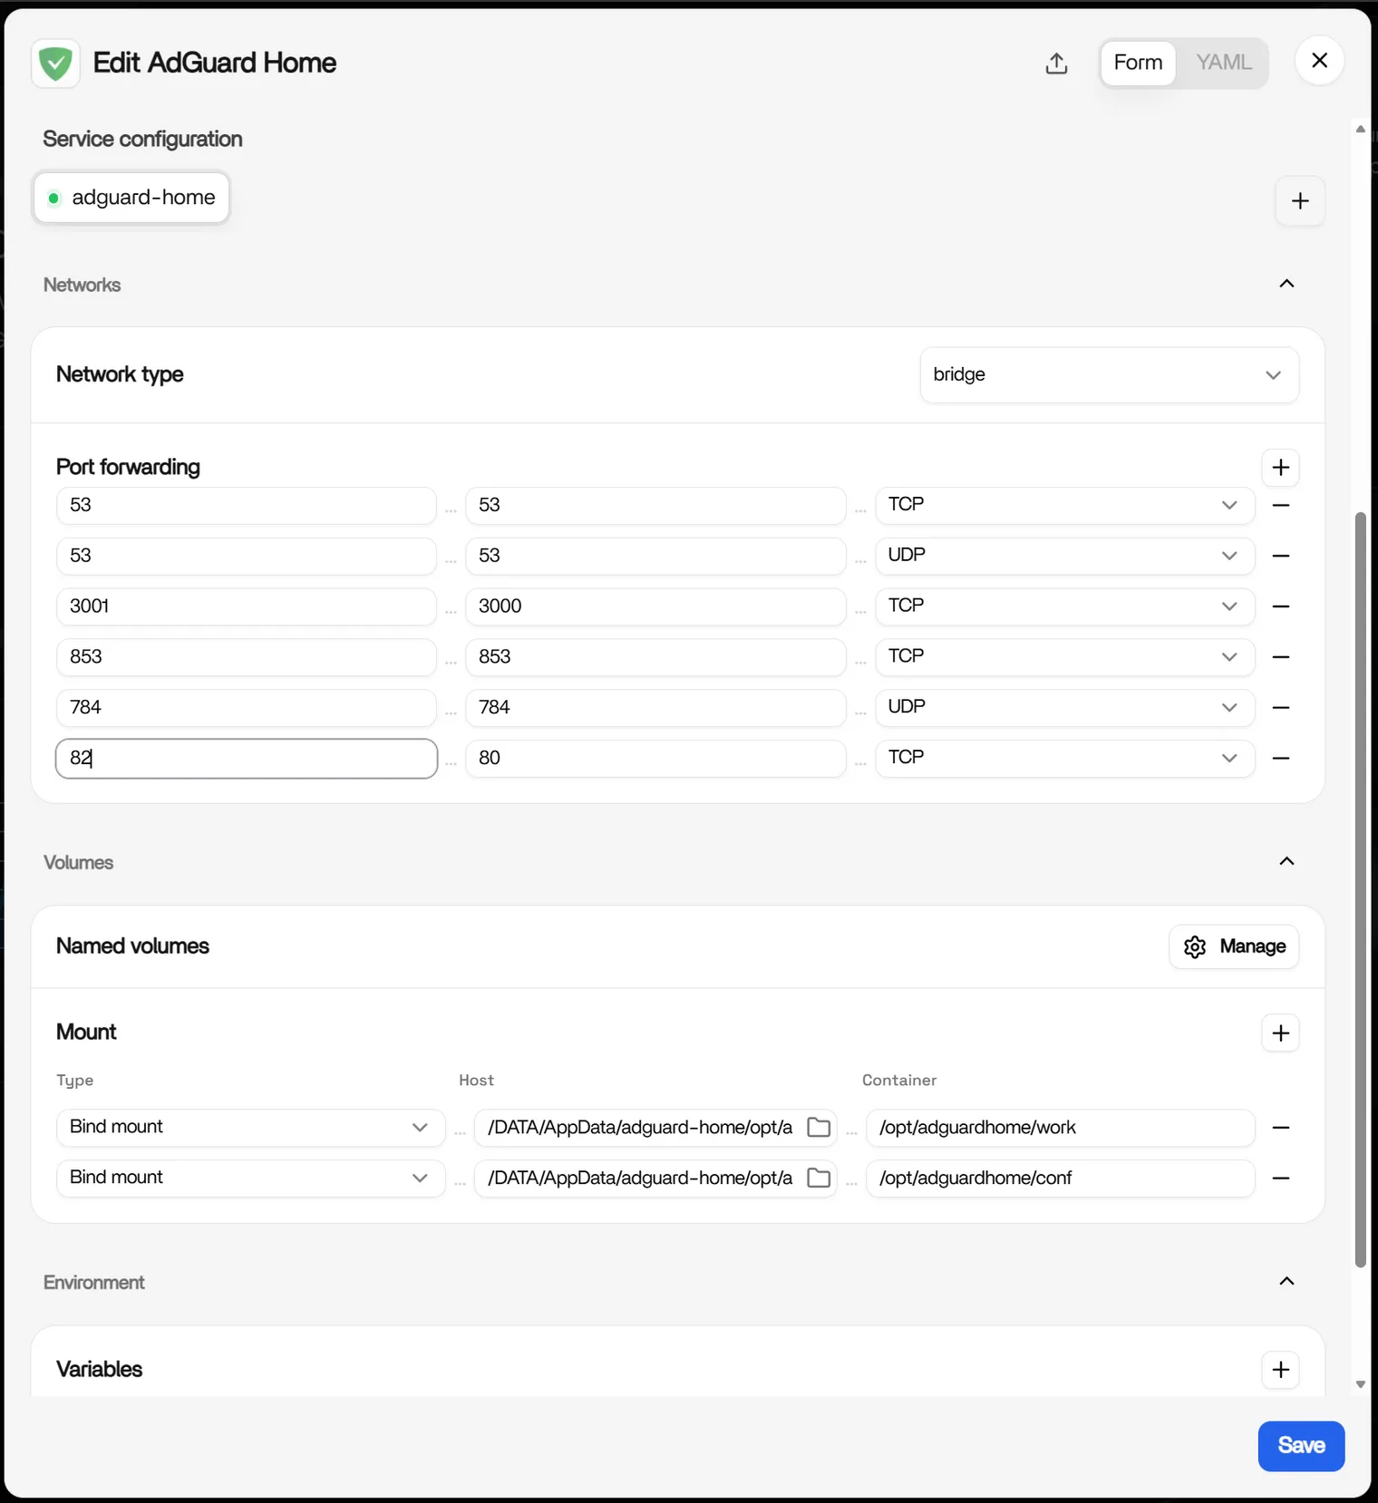Click the scrollbar down arrow
The height and width of the screenshot is (1503, 1378).
coord(1360,1384)
